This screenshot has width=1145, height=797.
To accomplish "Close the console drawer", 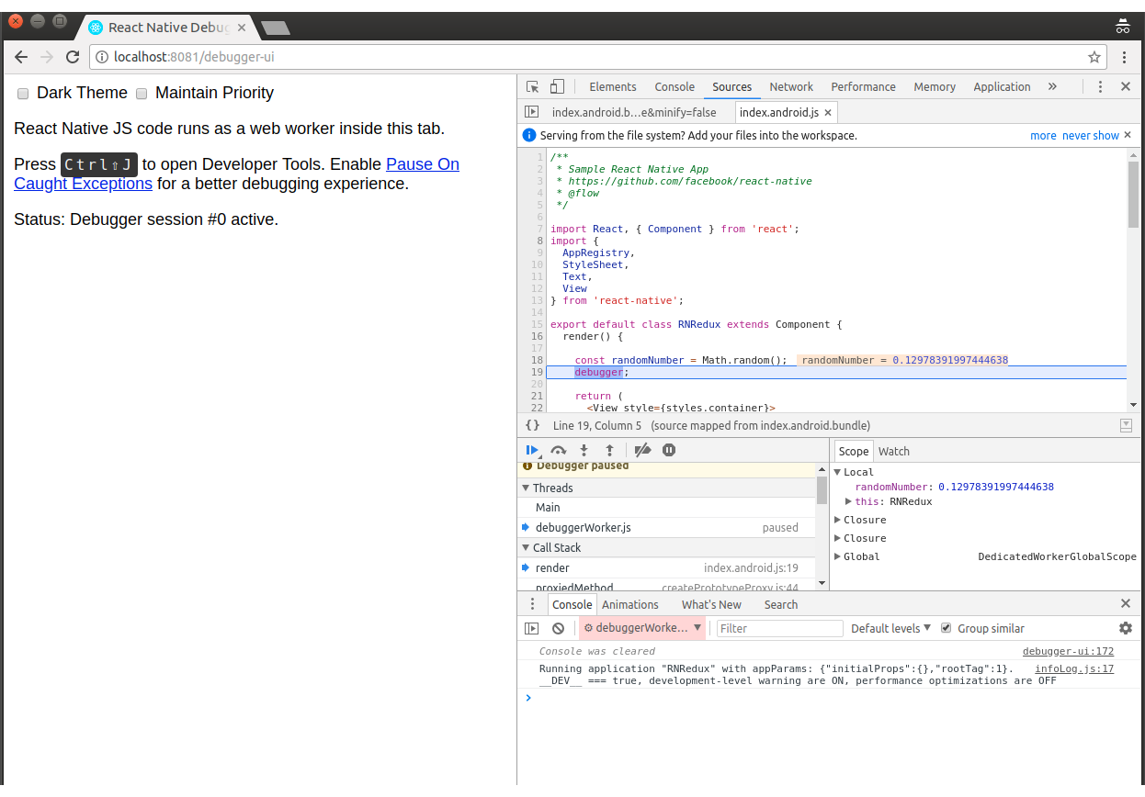I will (1126, 603).
